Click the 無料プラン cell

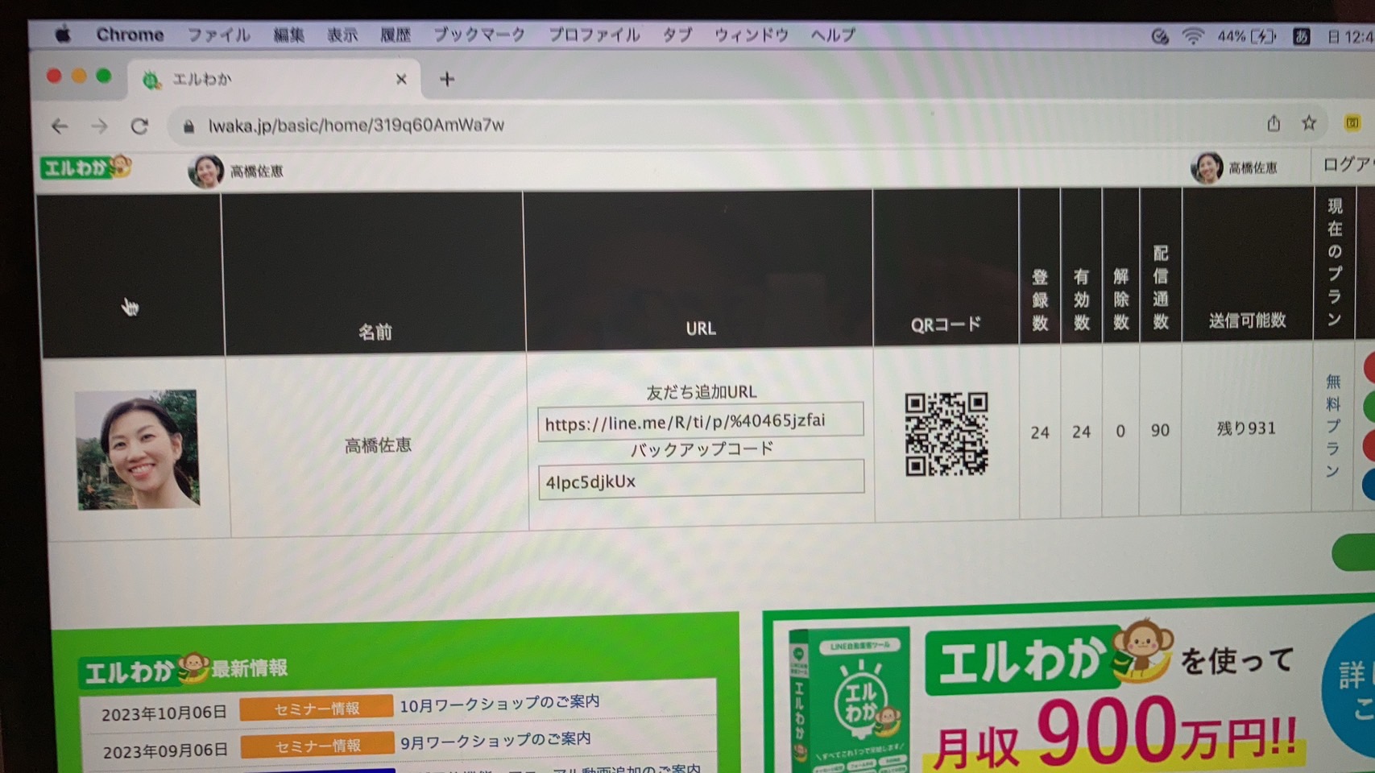tap(1334, 425)
